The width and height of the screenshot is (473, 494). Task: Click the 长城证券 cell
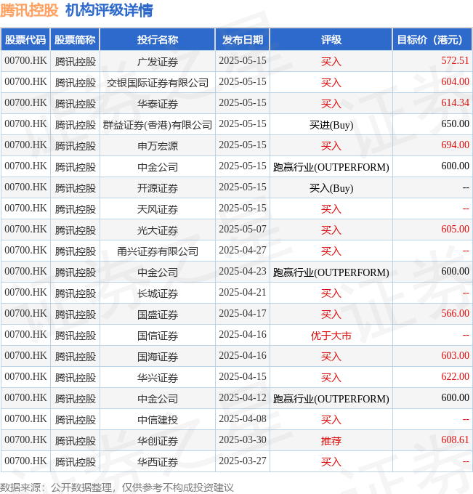[x=158, y=293]
